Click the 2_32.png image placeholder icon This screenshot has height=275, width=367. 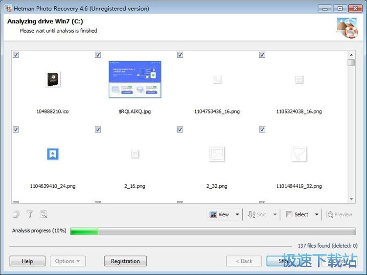(217, 154)
